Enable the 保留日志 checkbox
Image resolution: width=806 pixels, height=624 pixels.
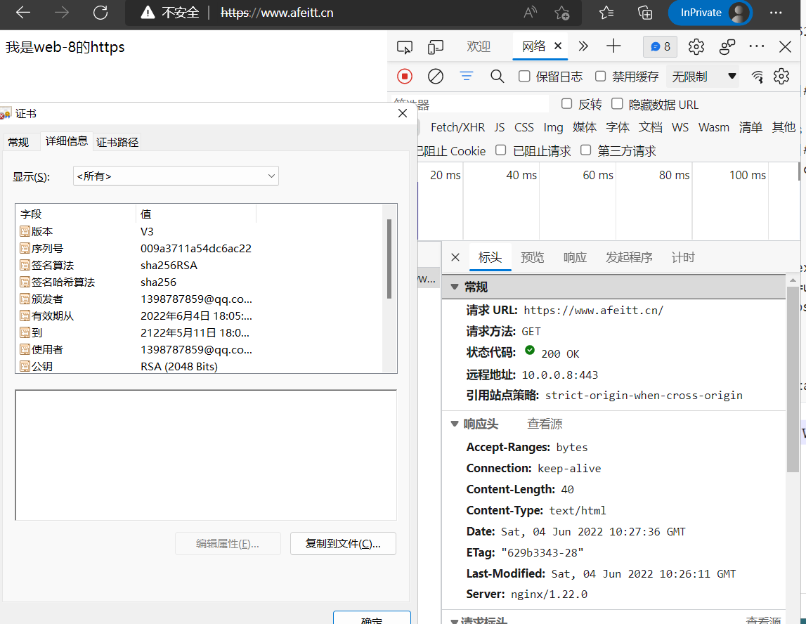tap(524, 76)
